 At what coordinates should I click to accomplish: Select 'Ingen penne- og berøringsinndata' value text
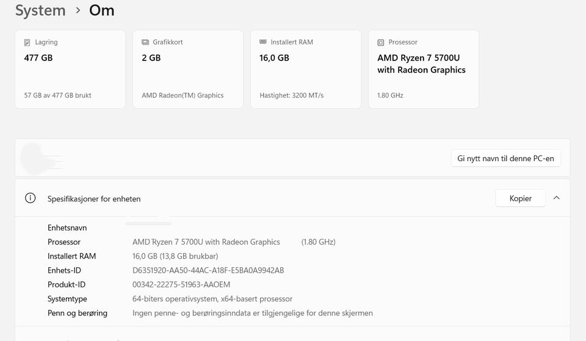click(253, 313)
